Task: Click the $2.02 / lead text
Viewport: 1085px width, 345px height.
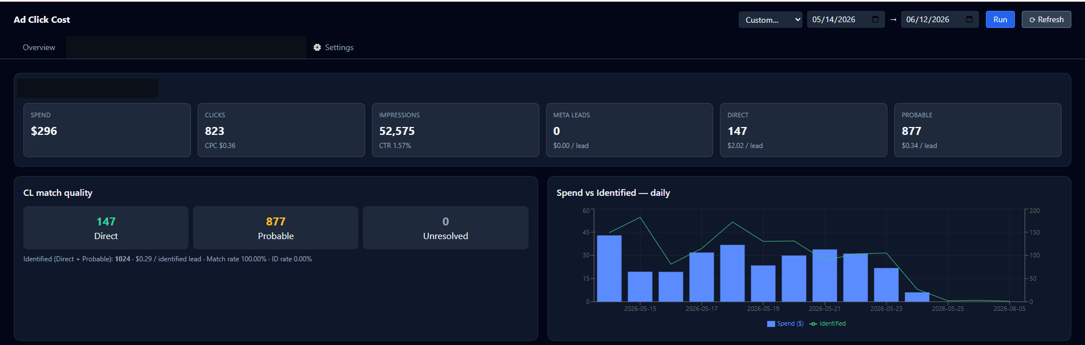Action: (745, 146)
